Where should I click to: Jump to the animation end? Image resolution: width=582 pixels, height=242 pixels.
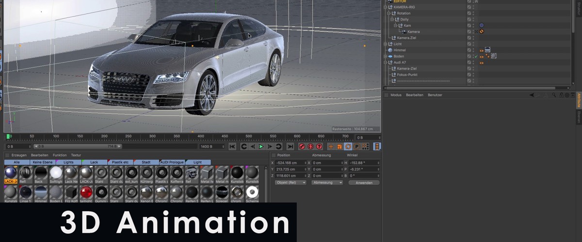[290, 147]
